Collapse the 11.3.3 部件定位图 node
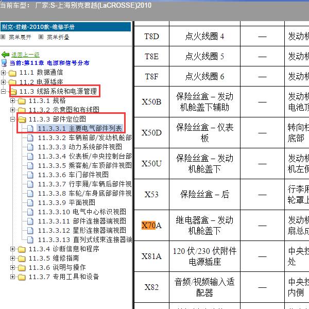This screenshot has height=309, width=309. tap(12, 119)
